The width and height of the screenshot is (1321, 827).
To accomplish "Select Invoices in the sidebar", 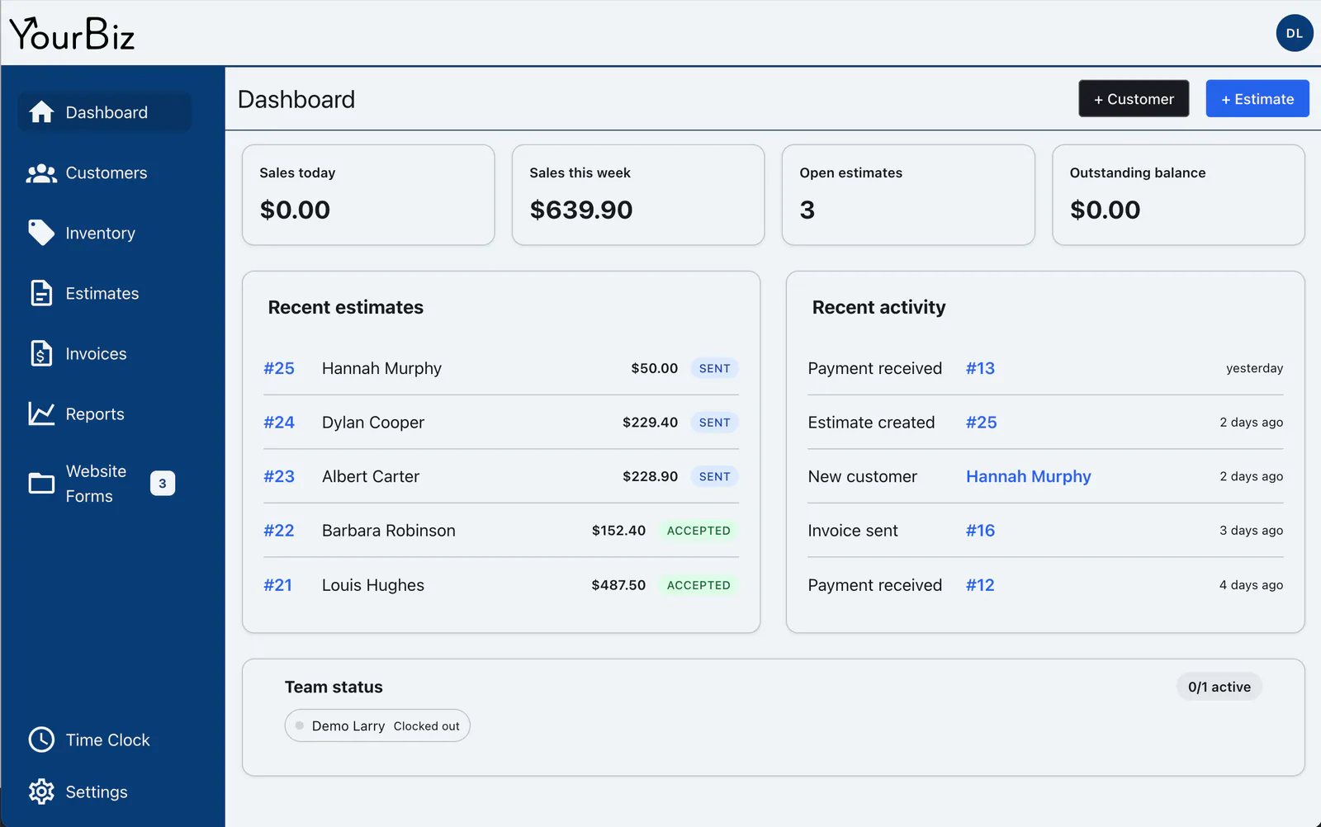I will [105, 354].
